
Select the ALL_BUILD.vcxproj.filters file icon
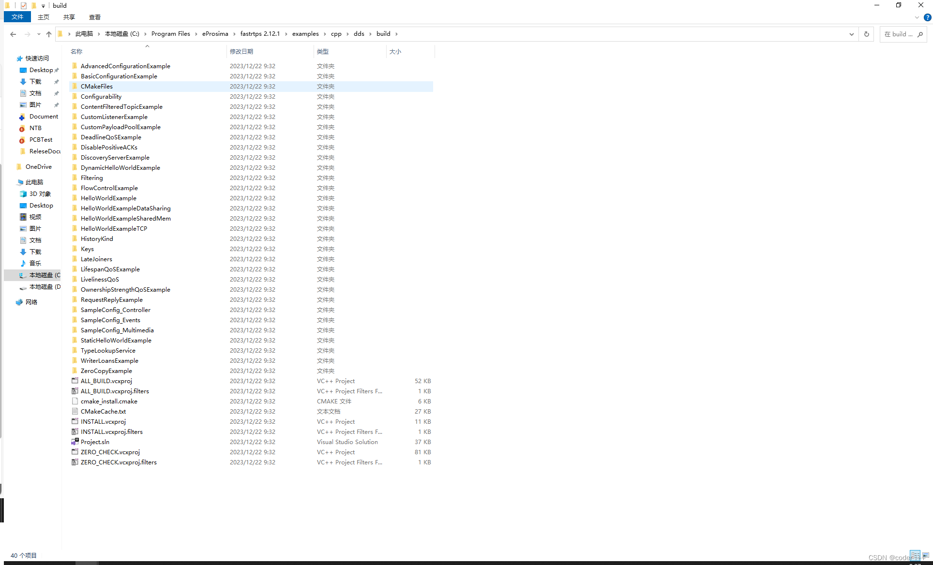(x=75, y=391)
